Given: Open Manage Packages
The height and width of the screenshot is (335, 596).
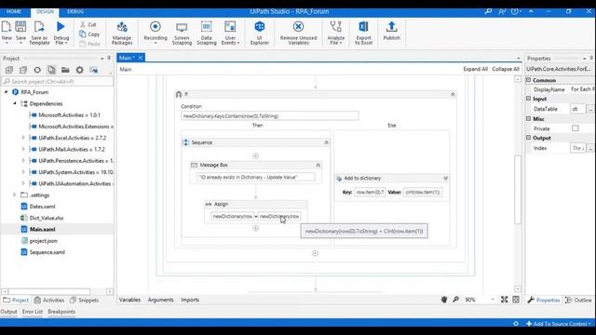Looking at the screenshot, I should pos(122,33).
